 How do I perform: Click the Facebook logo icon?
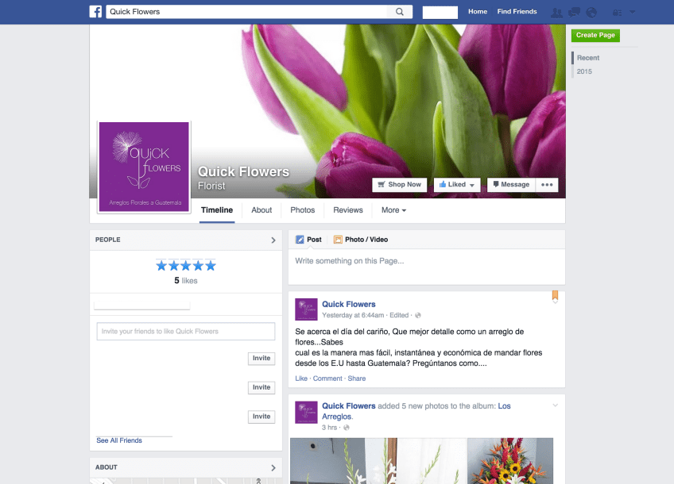point(95,12)
